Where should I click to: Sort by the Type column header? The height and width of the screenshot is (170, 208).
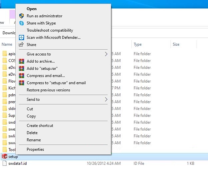138,44
